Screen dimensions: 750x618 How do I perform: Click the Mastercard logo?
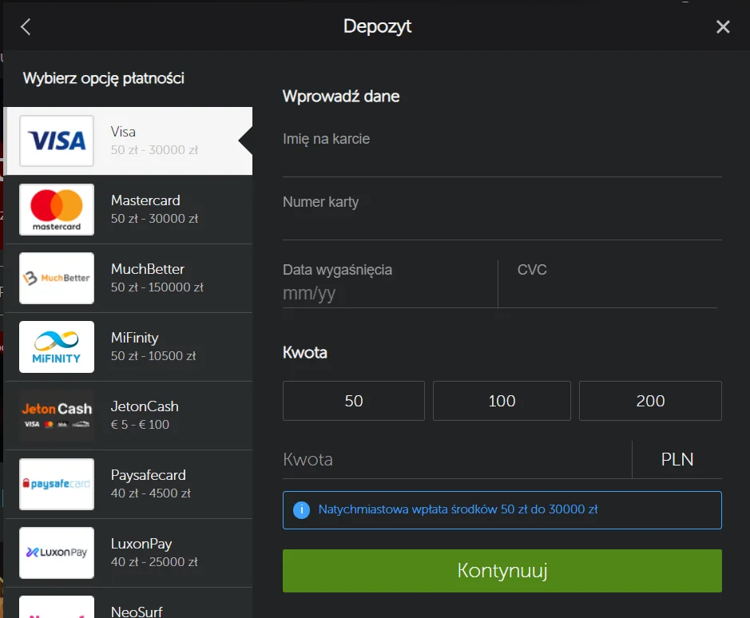point(56,209)
